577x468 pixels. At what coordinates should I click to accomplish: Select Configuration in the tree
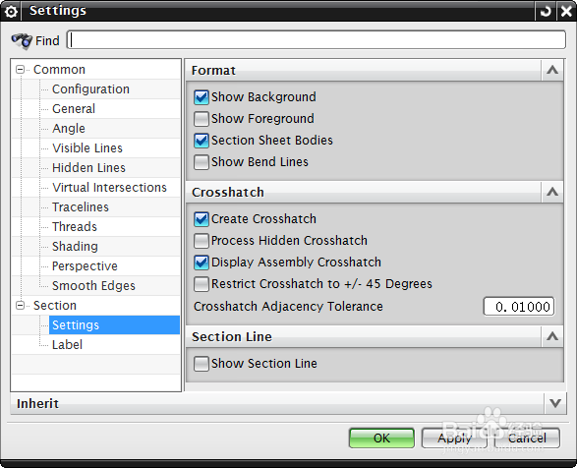(90, 89)
